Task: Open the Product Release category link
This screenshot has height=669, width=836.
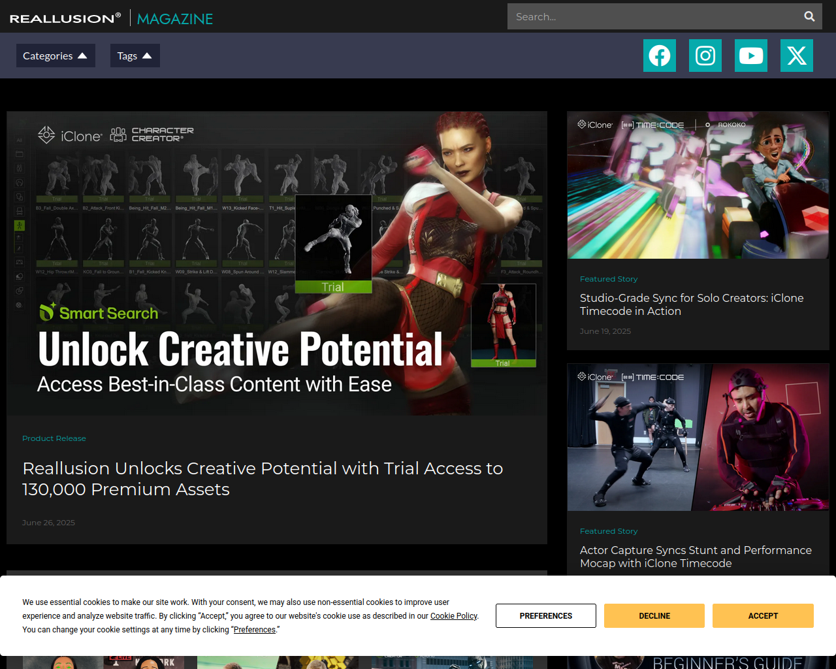Action: [x=54, y=438]
